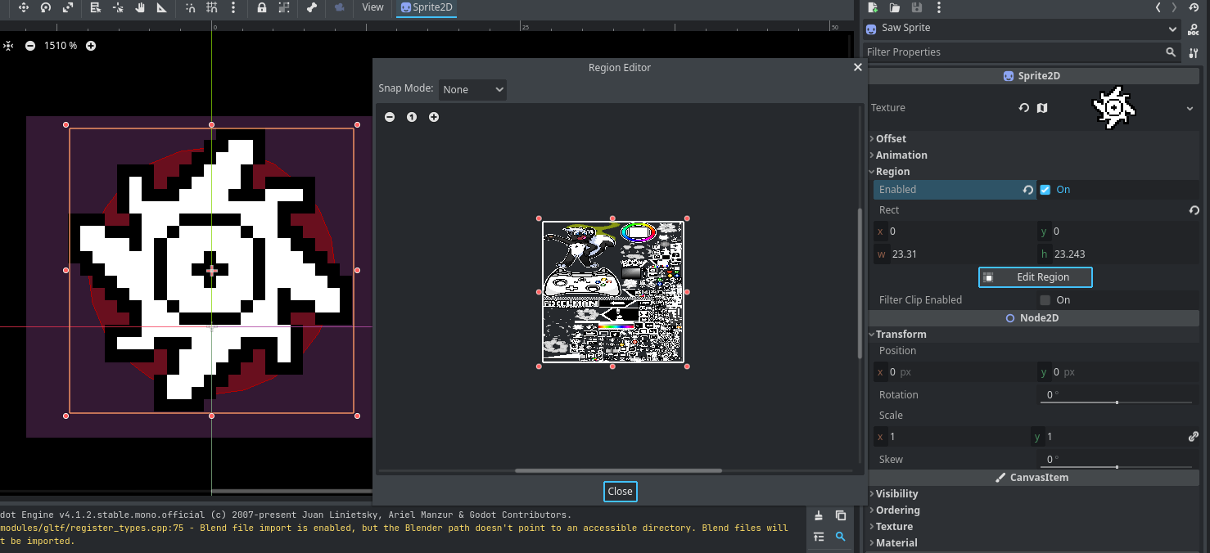The image size is (1210, 553).
Task: Adjust the Skew slider
Action: pos(1117,467)
